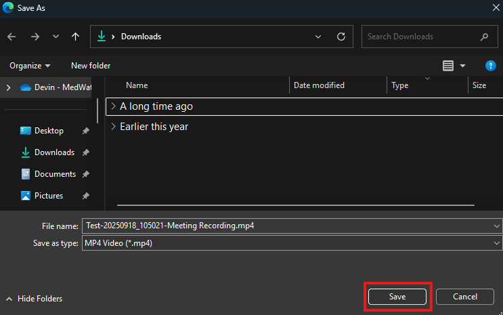This screenshot has width=503, height=315.
Task: Click the close window X button
Action: [x=491, y=7]
